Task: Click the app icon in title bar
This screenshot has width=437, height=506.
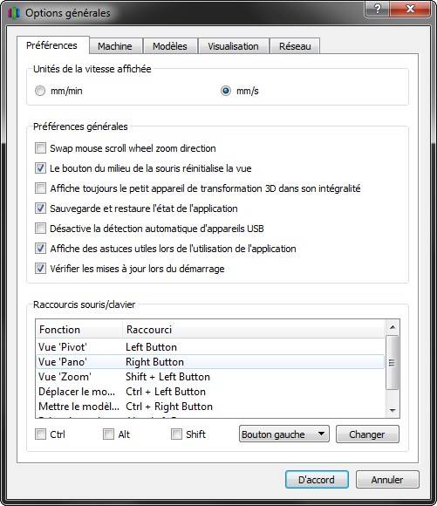Action: [x=15, y=13]
